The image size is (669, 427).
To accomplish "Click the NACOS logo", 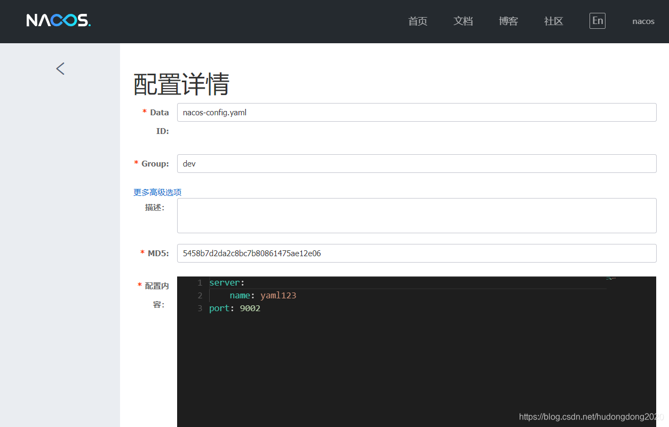I will coord(59,21).
